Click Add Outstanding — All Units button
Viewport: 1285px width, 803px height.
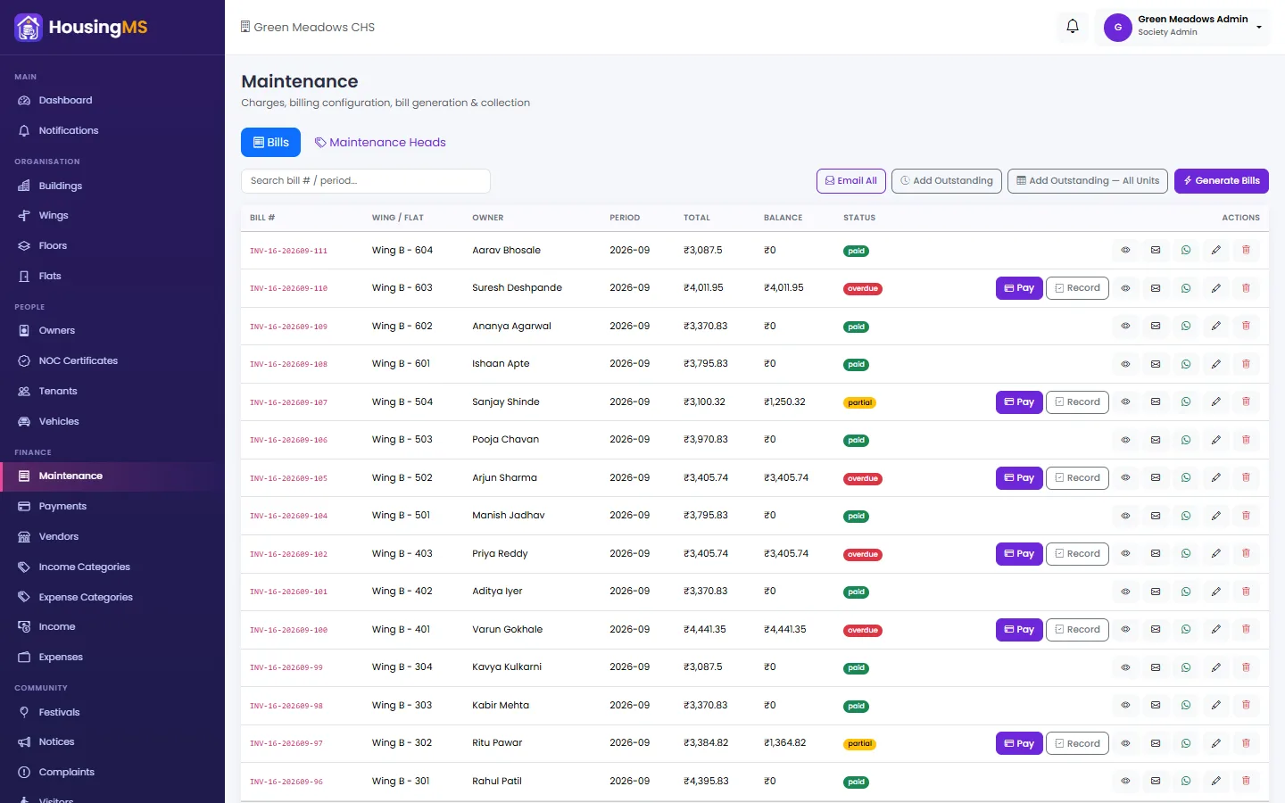[x=1088, y=181]
